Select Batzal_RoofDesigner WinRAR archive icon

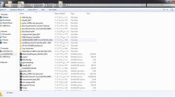click(21, 54)
